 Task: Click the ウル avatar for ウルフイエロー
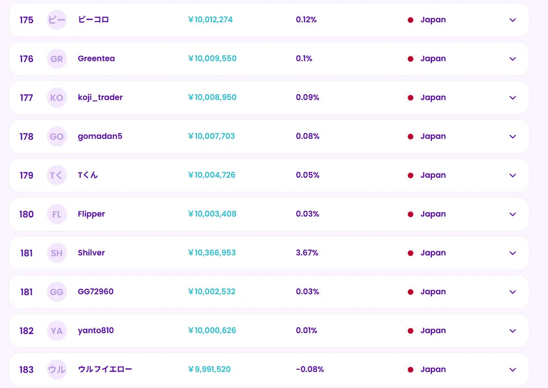click(x=57, y=370)
